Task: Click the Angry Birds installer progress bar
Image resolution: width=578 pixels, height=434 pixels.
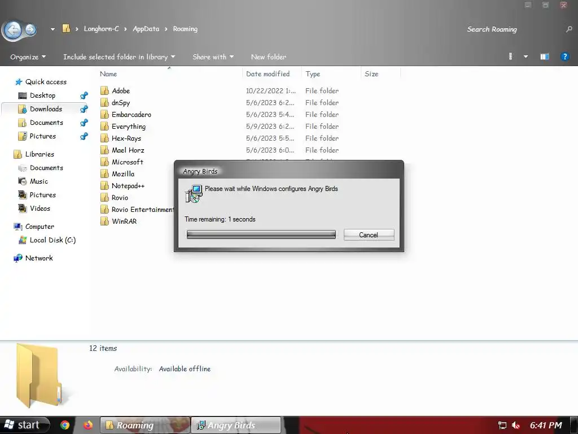Action: click(261, 235)
